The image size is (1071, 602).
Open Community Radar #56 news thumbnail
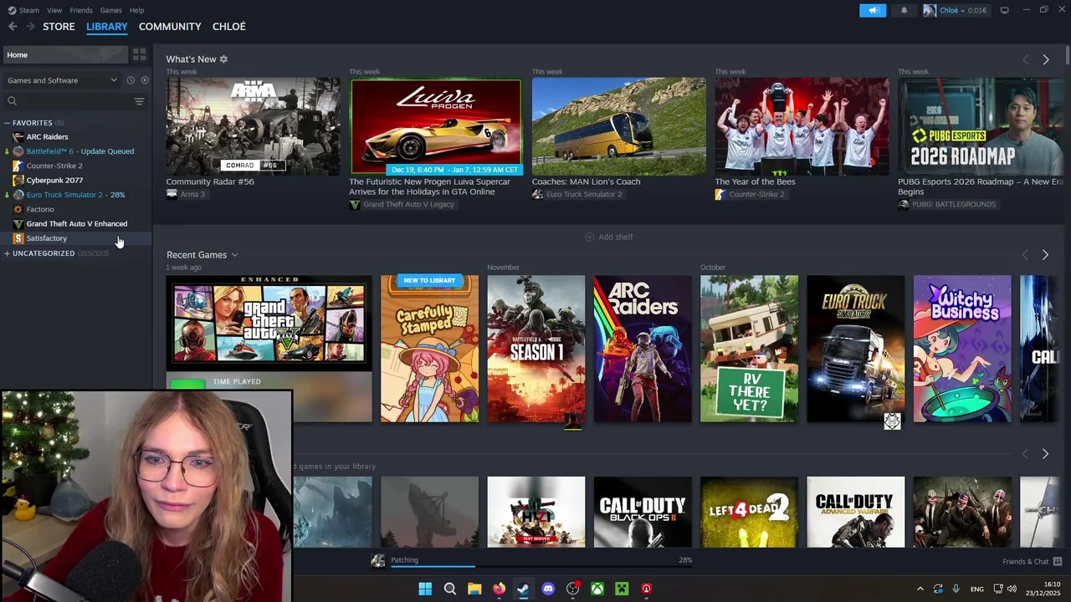click(253, 126)
